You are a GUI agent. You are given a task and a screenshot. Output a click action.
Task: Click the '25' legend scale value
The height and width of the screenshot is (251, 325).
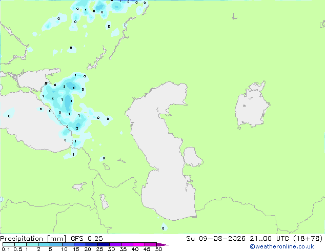tap(99, 249)
